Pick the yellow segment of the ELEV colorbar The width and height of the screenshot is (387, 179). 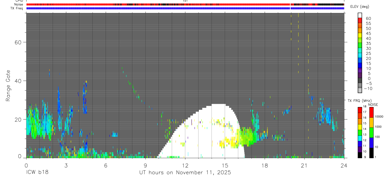360,35
